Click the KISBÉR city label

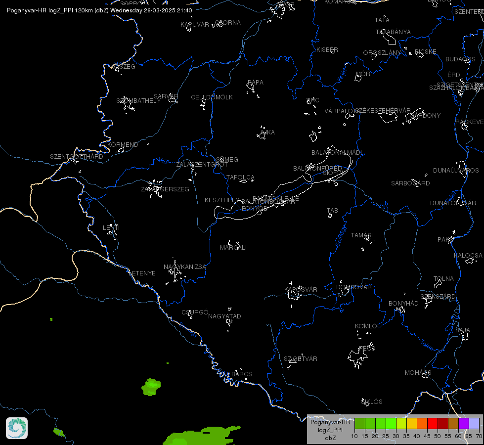(x=327, y=50)
